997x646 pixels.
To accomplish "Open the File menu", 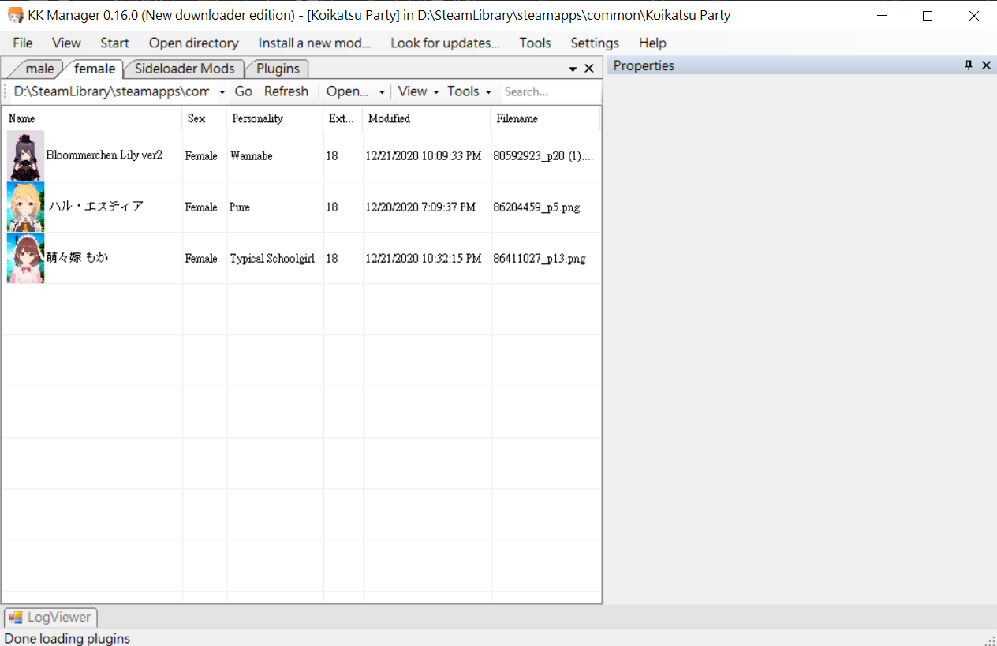I will pos(23,43).
